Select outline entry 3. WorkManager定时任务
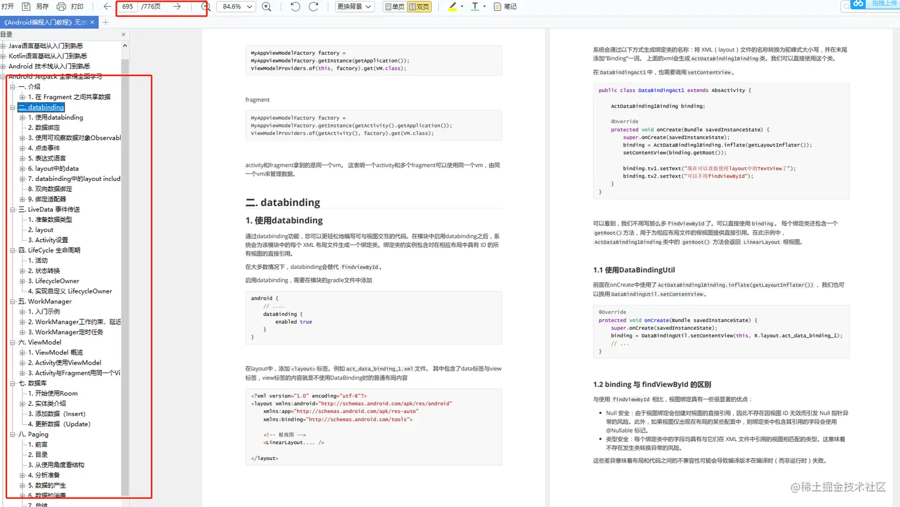The image size is (900, 507). 65,332
